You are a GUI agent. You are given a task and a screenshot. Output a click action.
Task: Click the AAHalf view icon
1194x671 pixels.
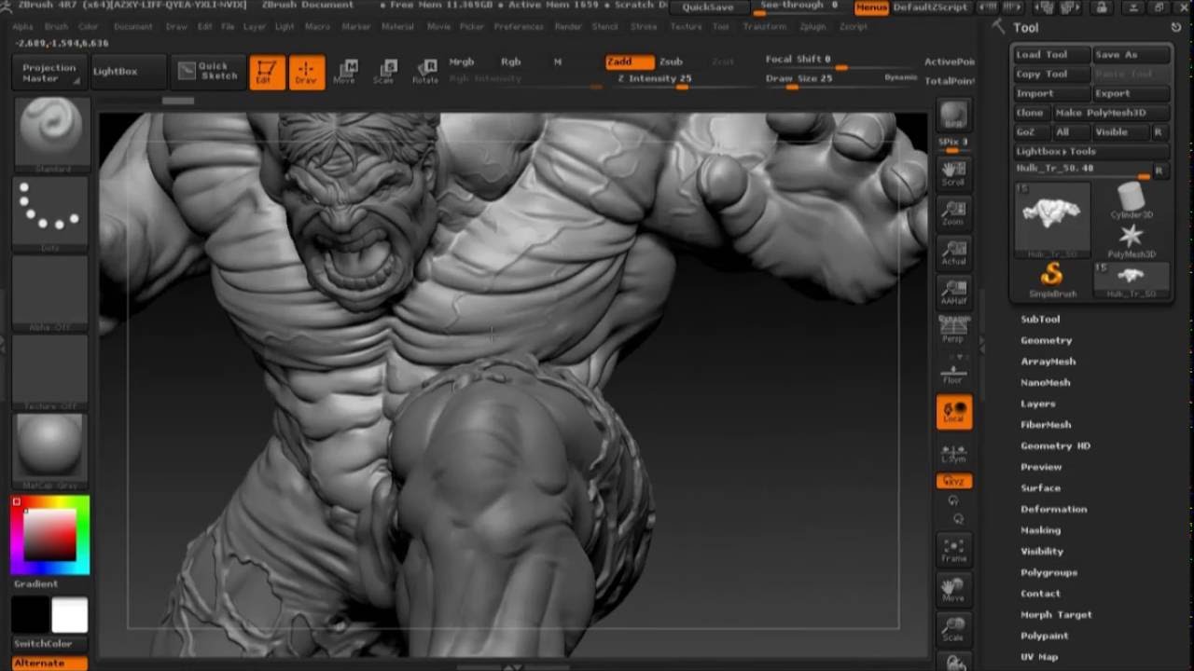[x=953, y=293]
